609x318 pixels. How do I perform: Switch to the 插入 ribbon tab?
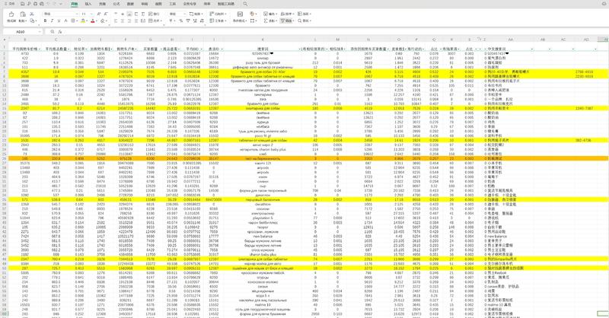[x=88, y=4]
